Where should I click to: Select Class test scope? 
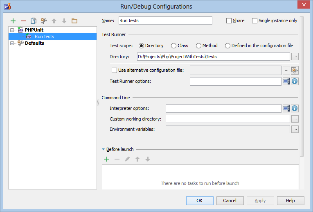pyautogui.click(x=173, y=46)
